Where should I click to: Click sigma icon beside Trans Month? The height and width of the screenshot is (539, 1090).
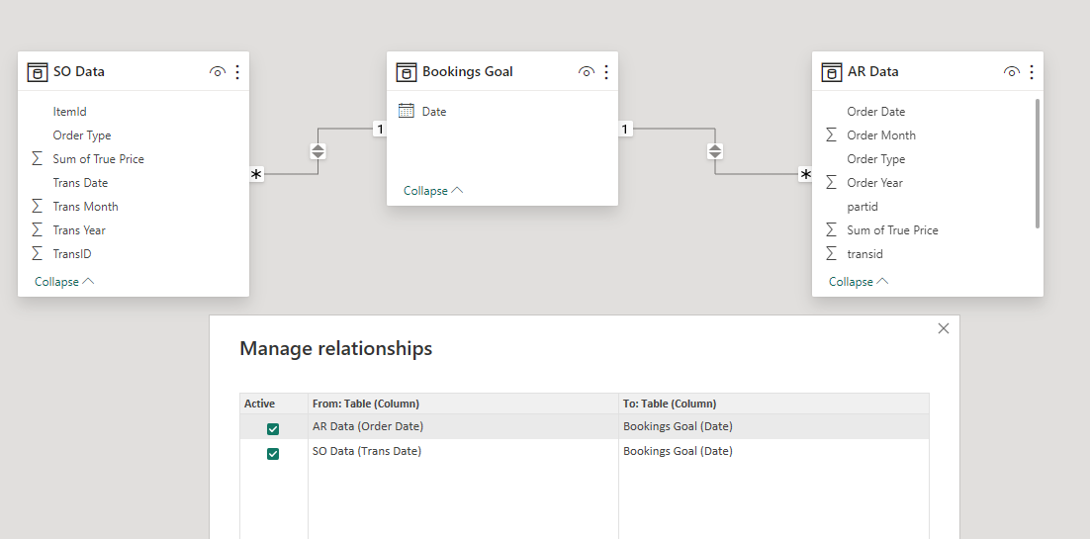point(38,206)
